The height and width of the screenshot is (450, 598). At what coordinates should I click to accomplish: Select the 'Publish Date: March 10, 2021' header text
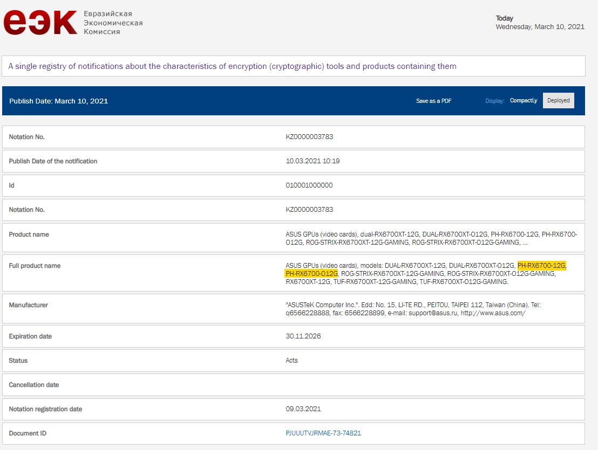(59, 101)
